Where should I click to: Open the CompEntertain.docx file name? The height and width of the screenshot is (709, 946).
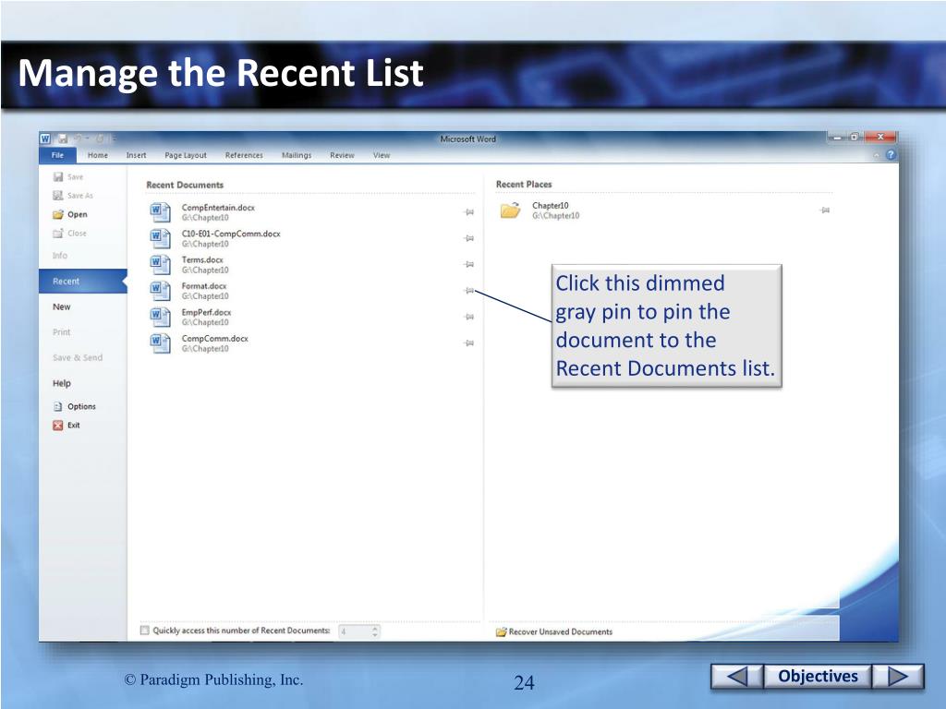(218, 208)
